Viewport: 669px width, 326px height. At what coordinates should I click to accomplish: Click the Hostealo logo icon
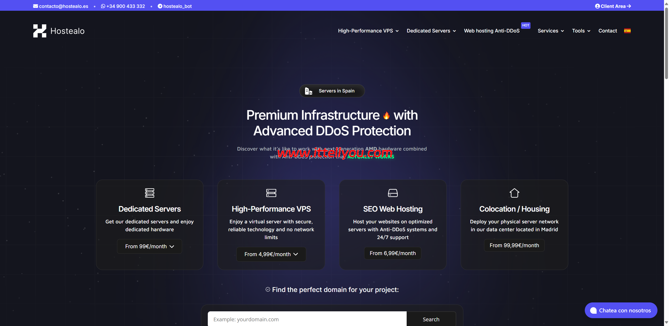[x=40, y=31]
